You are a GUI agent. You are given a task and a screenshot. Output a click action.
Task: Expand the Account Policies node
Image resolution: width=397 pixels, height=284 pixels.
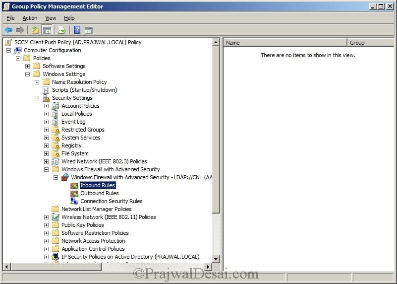(x=46, y=106)
